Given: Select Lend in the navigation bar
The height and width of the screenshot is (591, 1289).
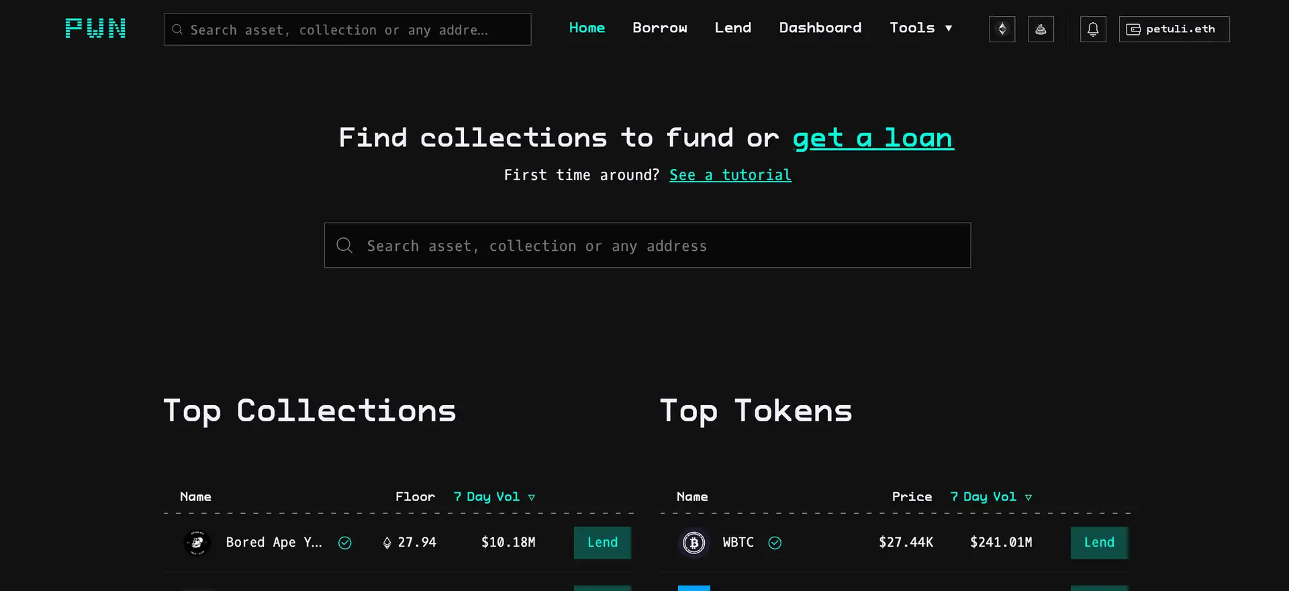Looking at the screenshot, I should point(732,28).
